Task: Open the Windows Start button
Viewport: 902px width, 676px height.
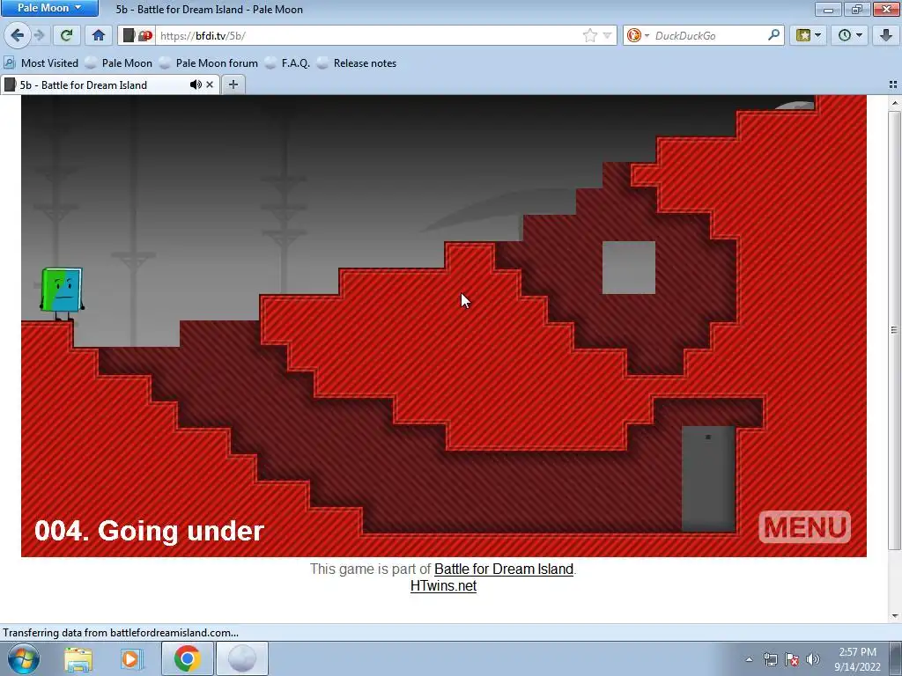Action: (x=23, y=658)
